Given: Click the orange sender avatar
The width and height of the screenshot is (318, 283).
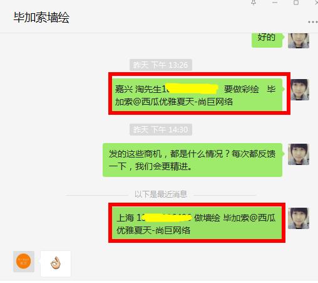Looking at the screenshot, I should click(x=24, y=262).
